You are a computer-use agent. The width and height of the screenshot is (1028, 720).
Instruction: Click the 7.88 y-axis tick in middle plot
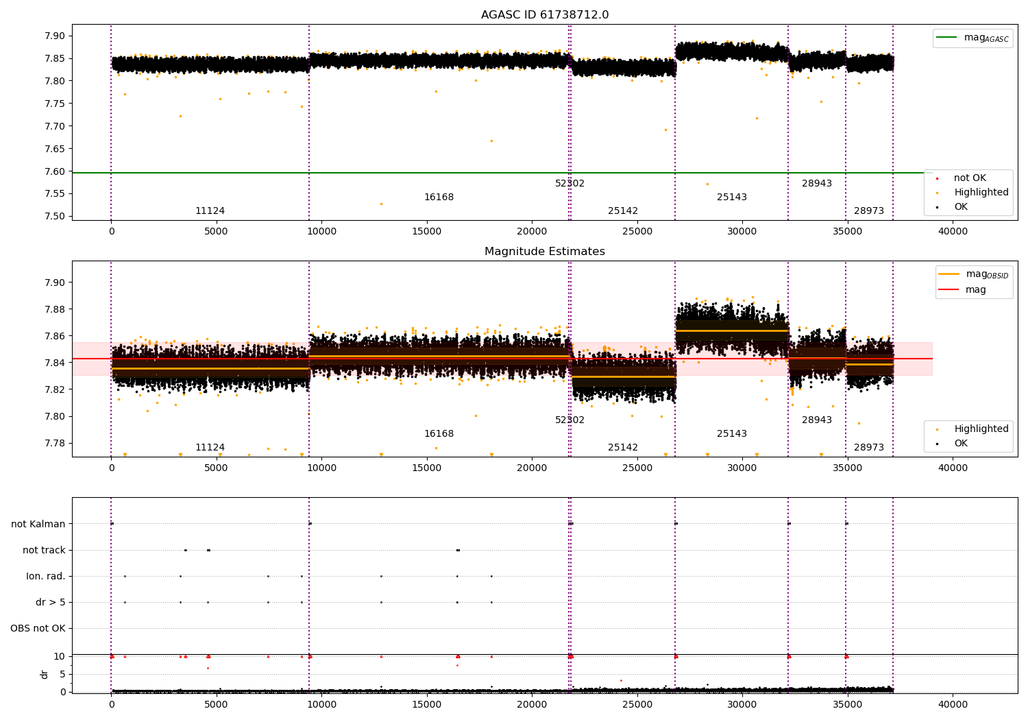[56, 309]
